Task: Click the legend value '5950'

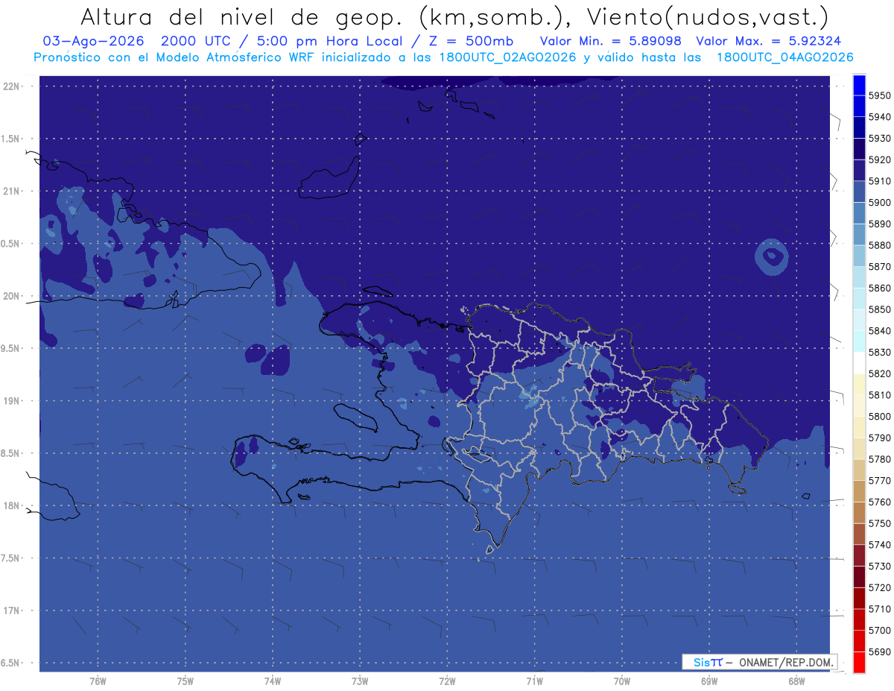Action: pyautogui.click(x=879, y=95)
